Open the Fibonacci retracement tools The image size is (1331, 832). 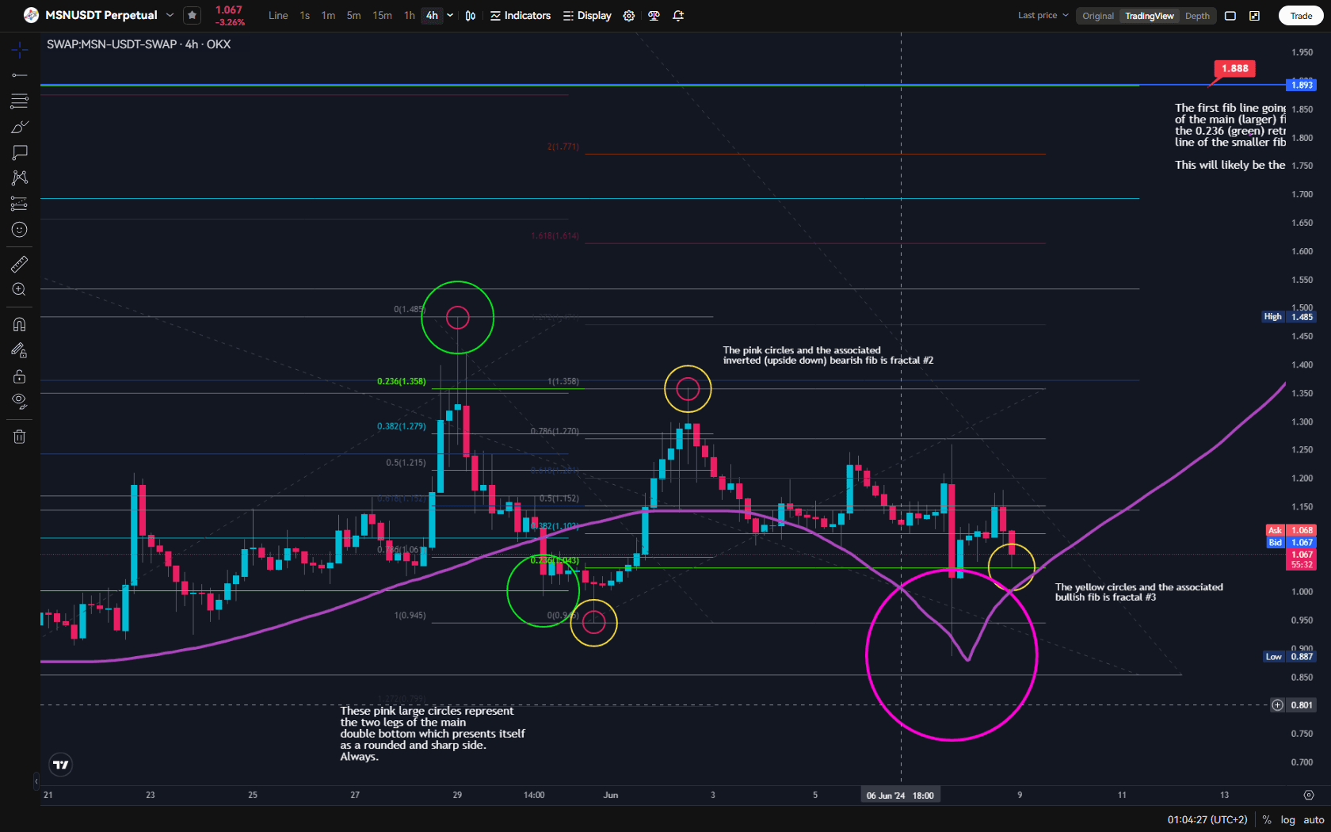point(20,101)
